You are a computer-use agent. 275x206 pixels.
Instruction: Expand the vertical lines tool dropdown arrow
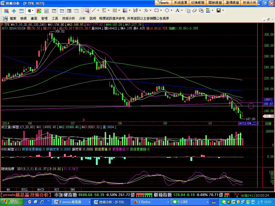pyautogui.click(x=119, y=11)
